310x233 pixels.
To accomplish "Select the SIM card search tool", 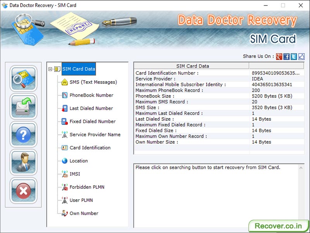I will click(x=23, y=79).
